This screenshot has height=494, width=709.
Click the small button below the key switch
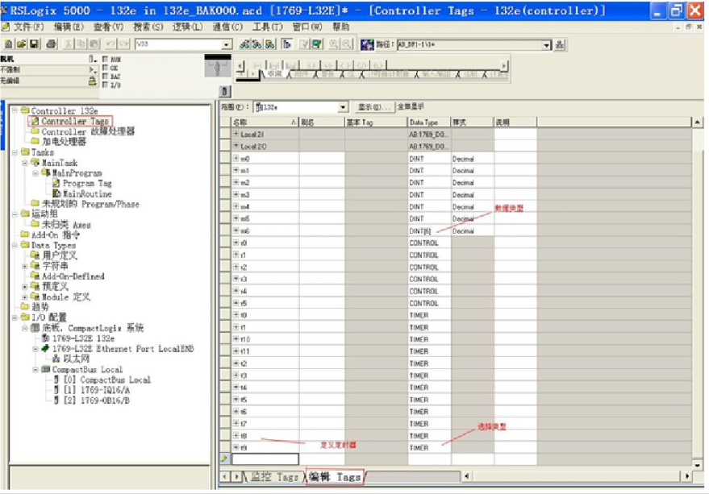coord(225,91)
